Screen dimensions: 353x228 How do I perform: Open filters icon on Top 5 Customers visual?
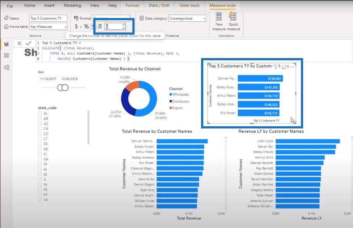pos(275,66)
